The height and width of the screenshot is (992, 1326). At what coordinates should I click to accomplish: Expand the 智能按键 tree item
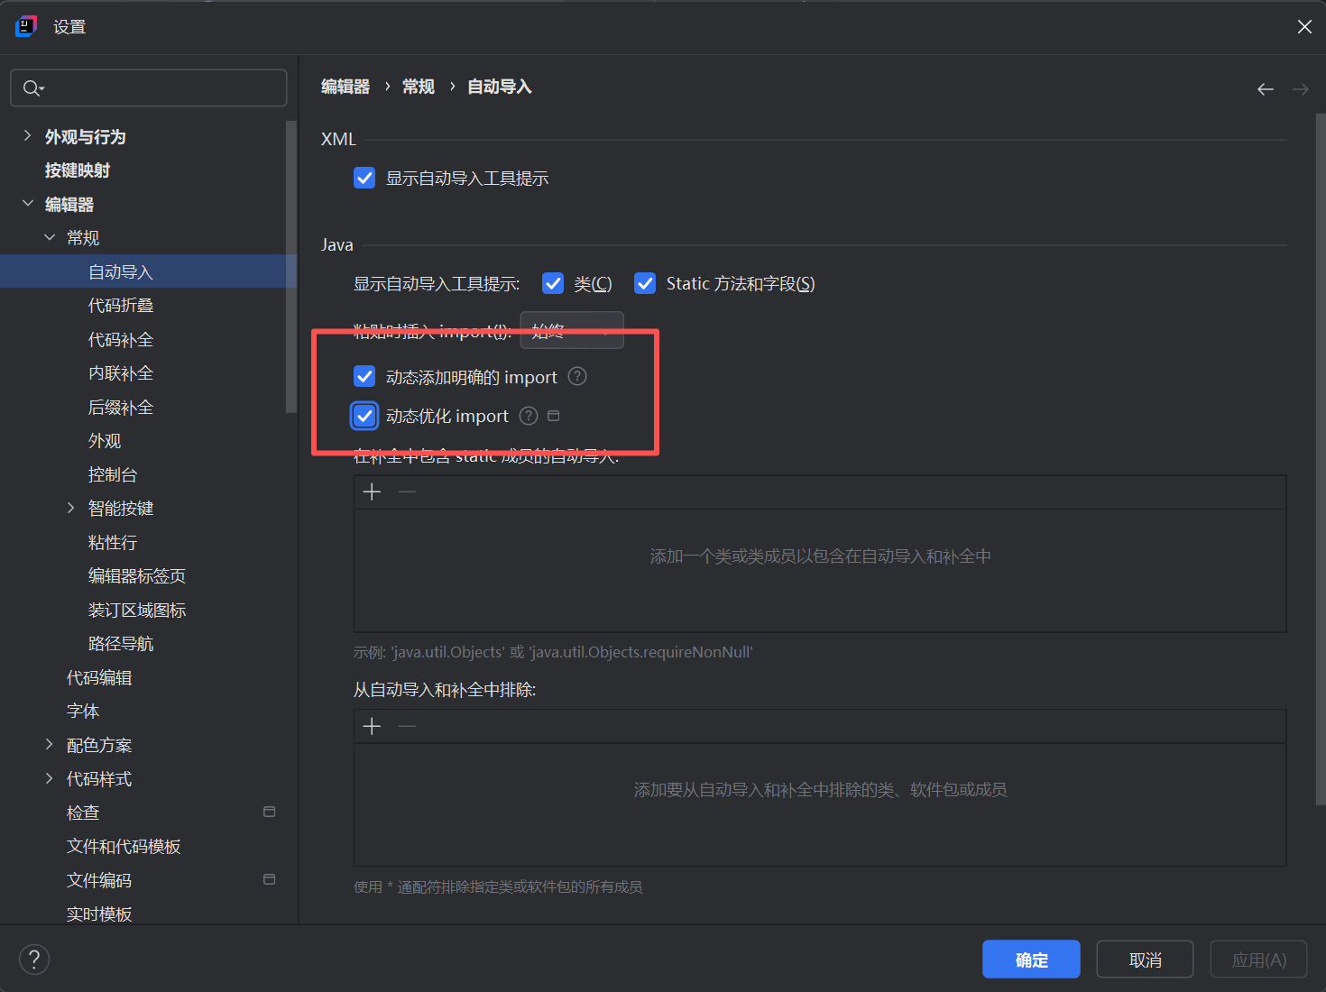71,508
